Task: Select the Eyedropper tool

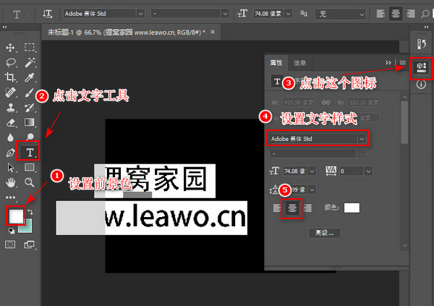Action: [x=30, y=77]
